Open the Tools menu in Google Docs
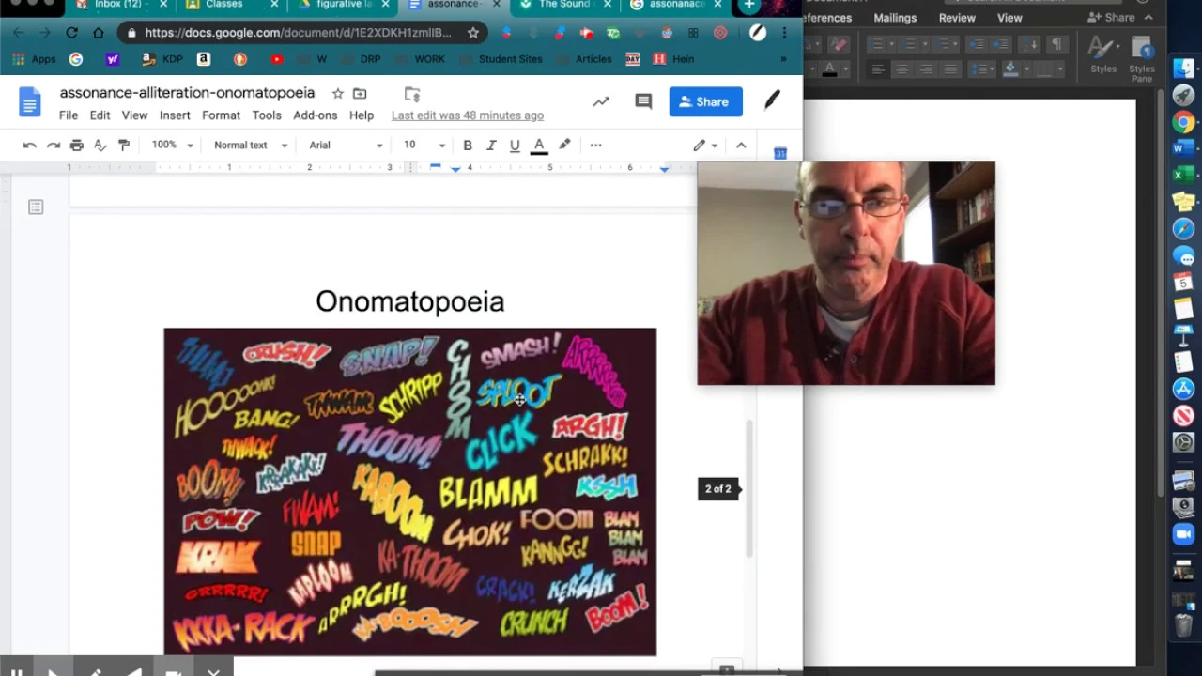The image size is (1202, 676). tap(267, 115)
